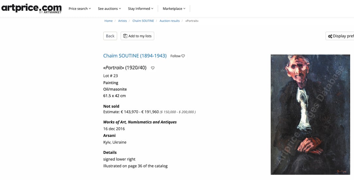Viewport: 354px width, 180px height.
Task: Click the Details heading
Action: coord(110,152)
